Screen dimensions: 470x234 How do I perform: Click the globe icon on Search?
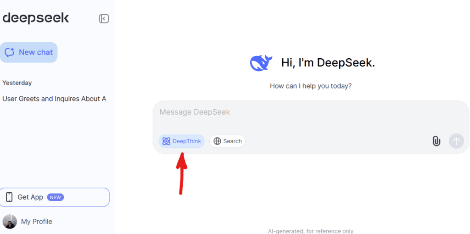pyautogui.click(x=217, y=141)
